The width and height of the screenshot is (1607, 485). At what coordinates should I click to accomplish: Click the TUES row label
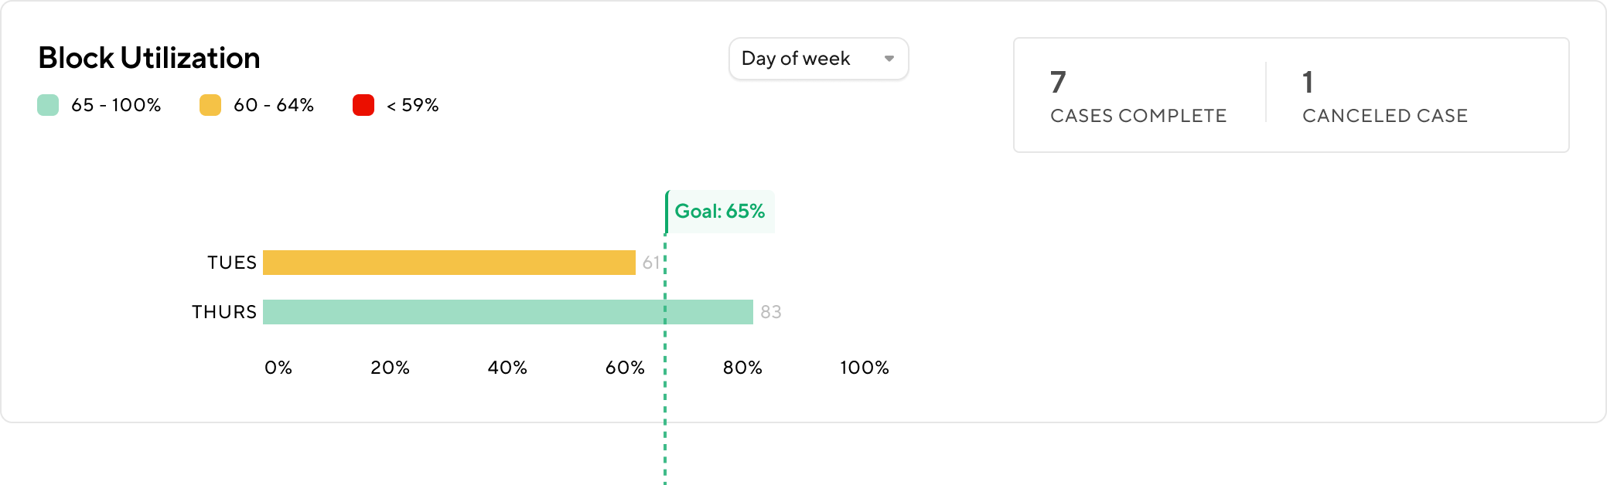[x=231, y=263]
